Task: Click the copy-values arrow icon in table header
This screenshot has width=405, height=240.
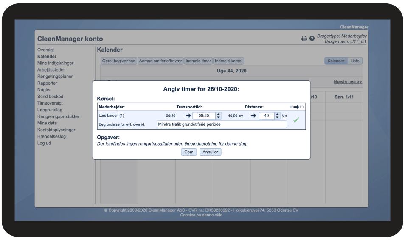Action: click(296, 107)
